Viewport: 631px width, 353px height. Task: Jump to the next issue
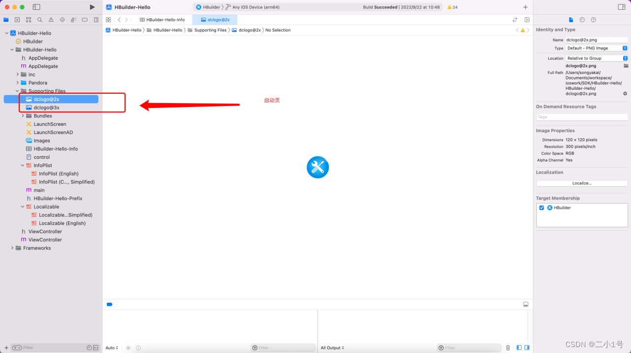pos(529,30)
